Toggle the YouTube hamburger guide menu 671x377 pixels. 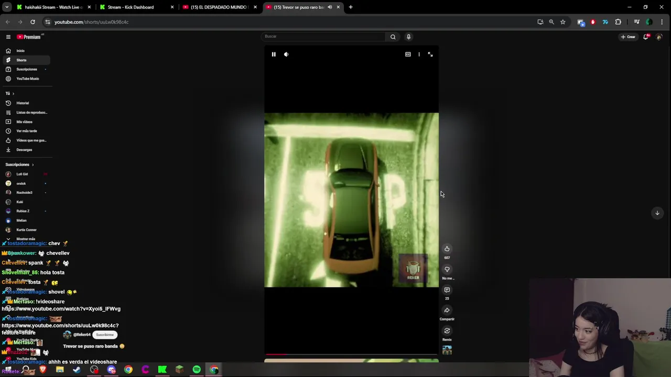tap(8, 37)
